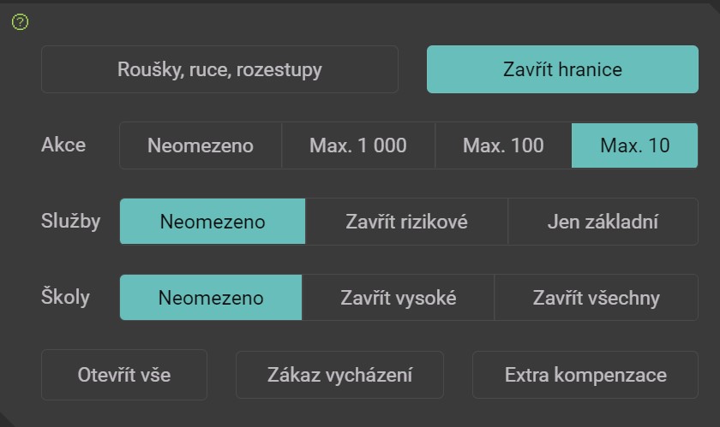
Task: Click the Školy row label
Action: point(65,297)
